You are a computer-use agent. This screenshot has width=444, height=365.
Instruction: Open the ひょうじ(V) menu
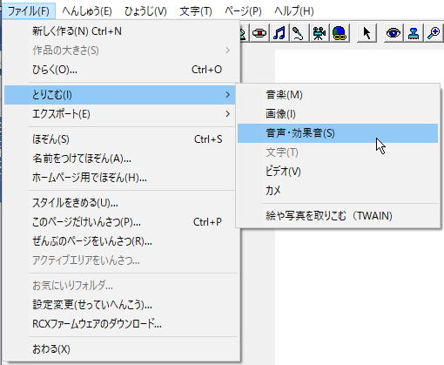point(145,11)
